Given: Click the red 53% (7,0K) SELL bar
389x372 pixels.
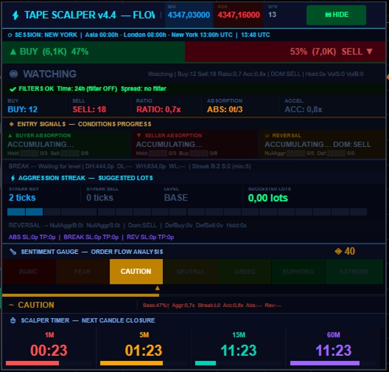Looking at the screenshot, I should tap(285, 52).
